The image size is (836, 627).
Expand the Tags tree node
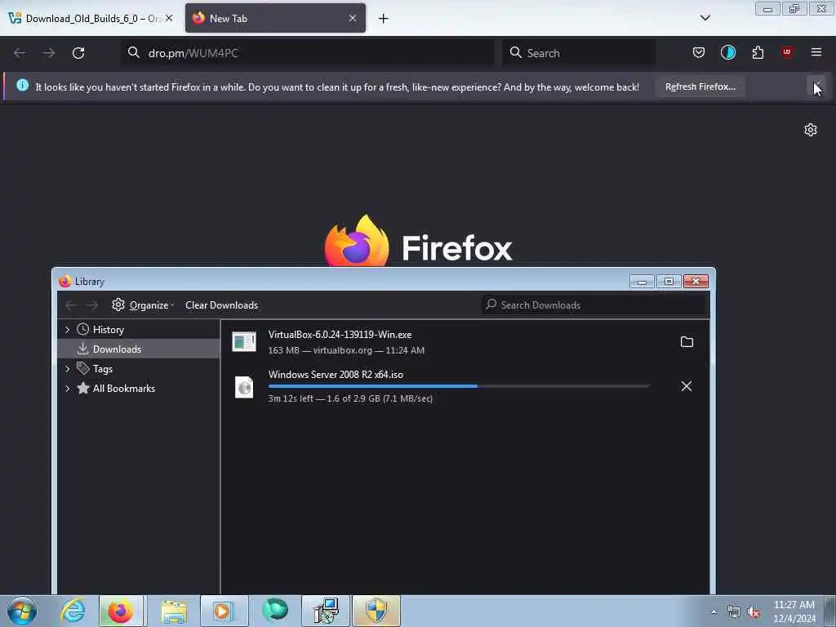pyautogui.click(x=67, y=368)
